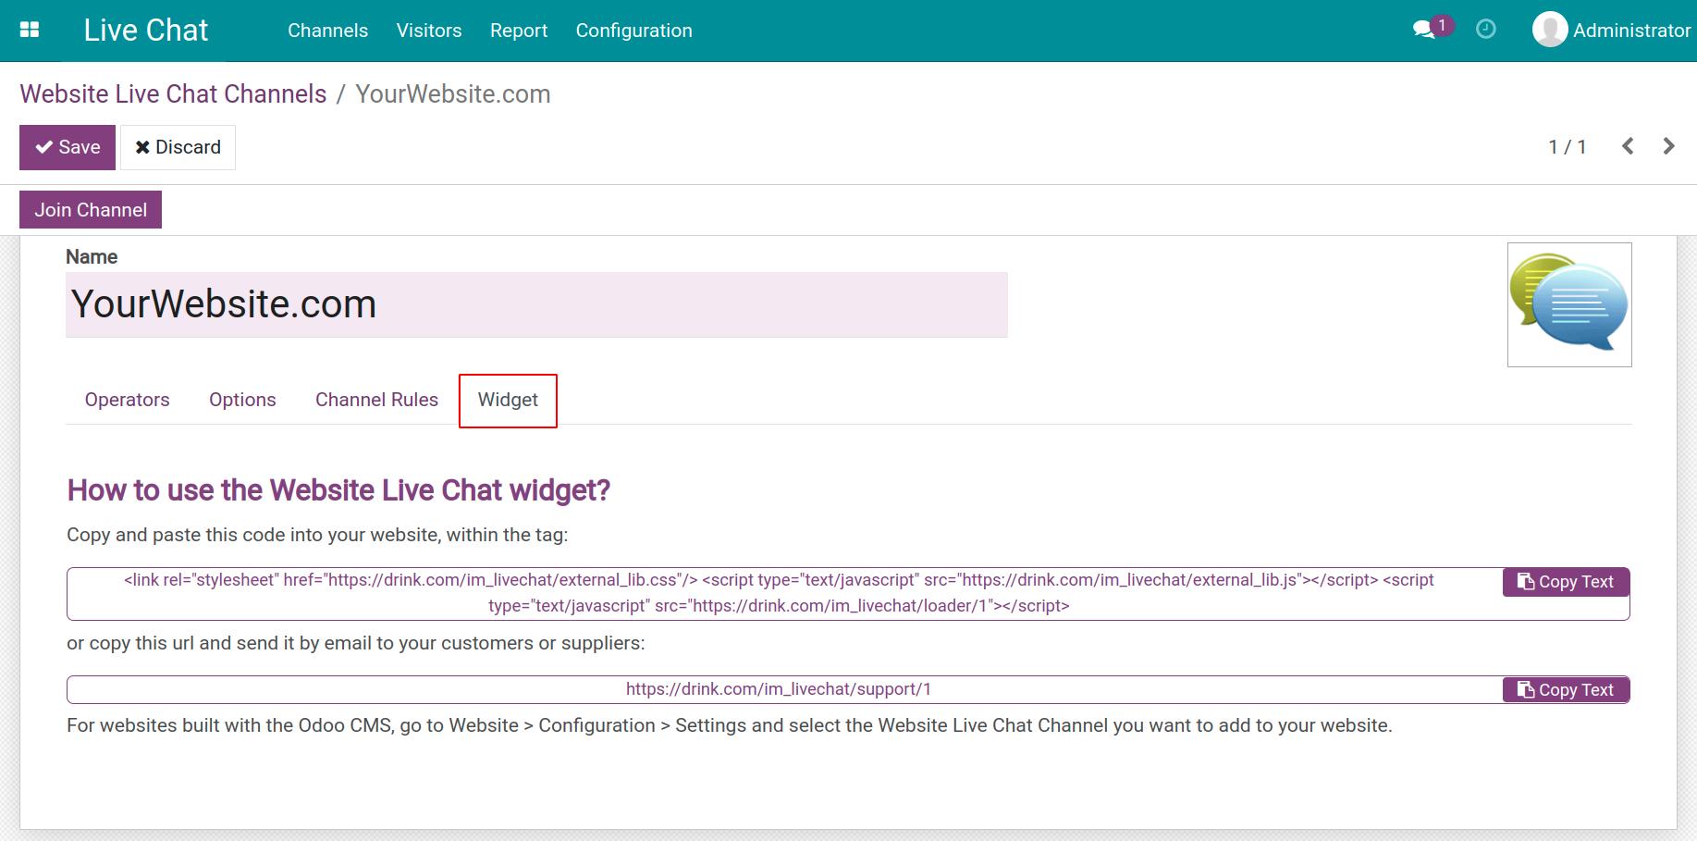Expand the Configuration menu
This screenshot has width=1697, height=841.
pos(633,31)
